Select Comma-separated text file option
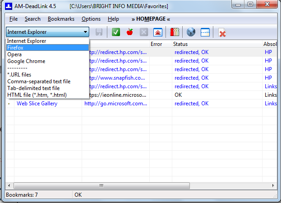Screen dimensions: 281x203 point(47,81)
